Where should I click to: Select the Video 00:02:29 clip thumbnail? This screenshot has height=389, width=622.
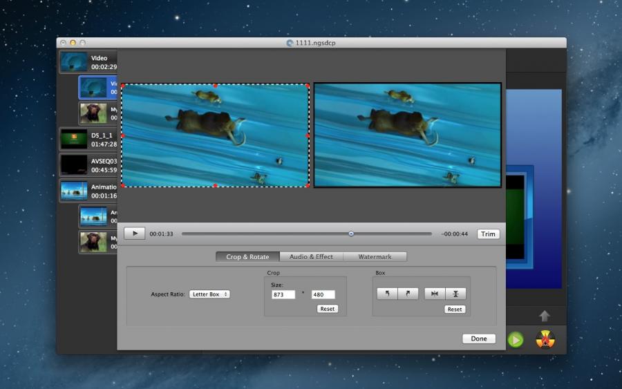pos(74,62)
